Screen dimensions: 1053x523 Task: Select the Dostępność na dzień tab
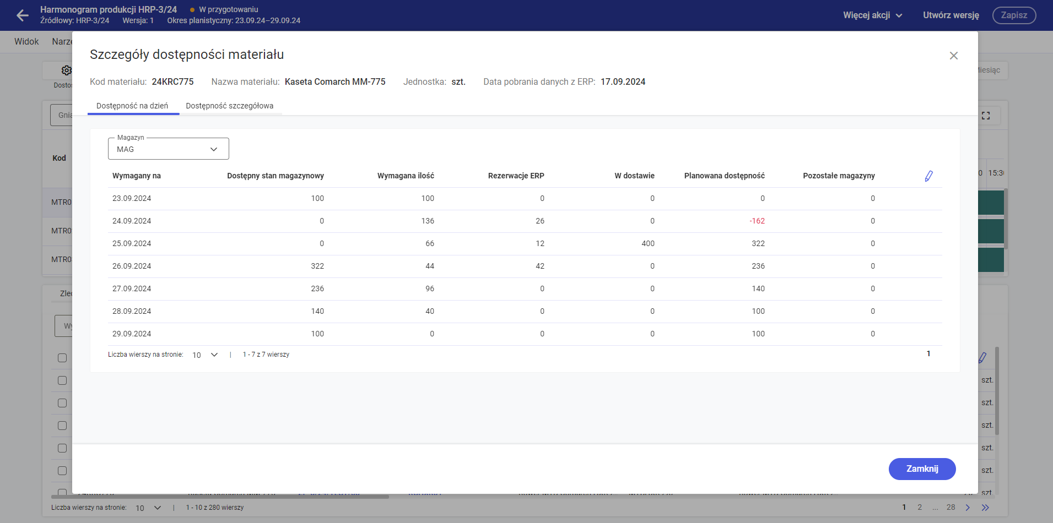[x=132, y=106]
